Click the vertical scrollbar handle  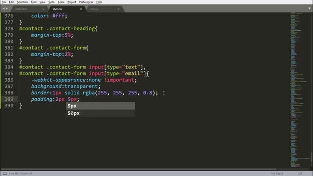(312, 156)
